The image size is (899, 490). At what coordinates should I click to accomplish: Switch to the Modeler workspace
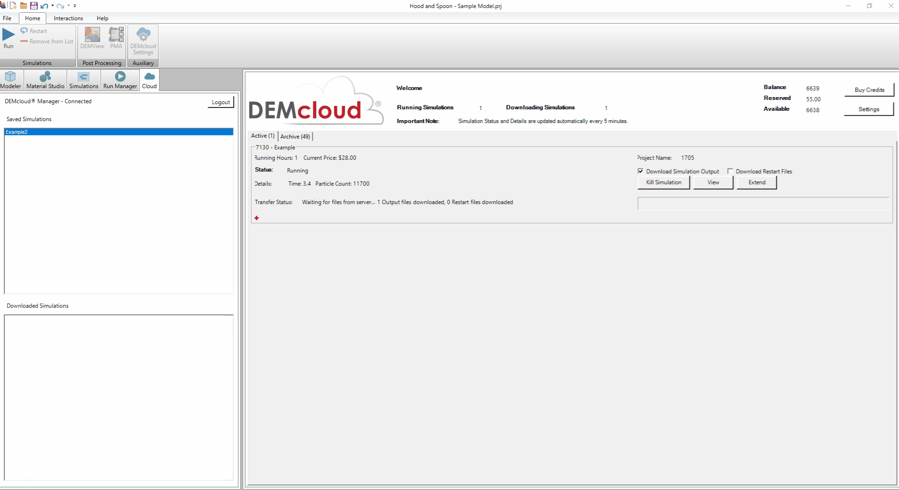tap(10, 80)
